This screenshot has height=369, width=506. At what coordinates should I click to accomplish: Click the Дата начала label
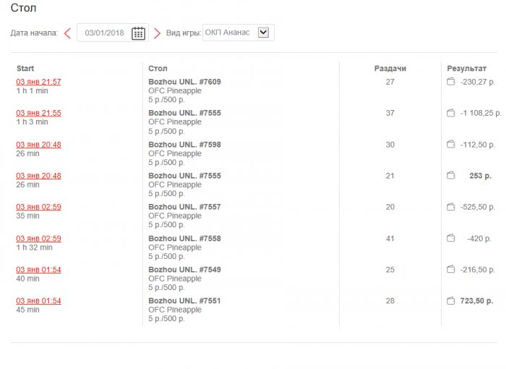(34, 33)
